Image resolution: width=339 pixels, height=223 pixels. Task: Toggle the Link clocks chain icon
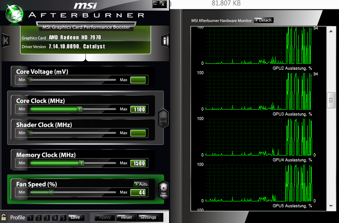[163, 118]
